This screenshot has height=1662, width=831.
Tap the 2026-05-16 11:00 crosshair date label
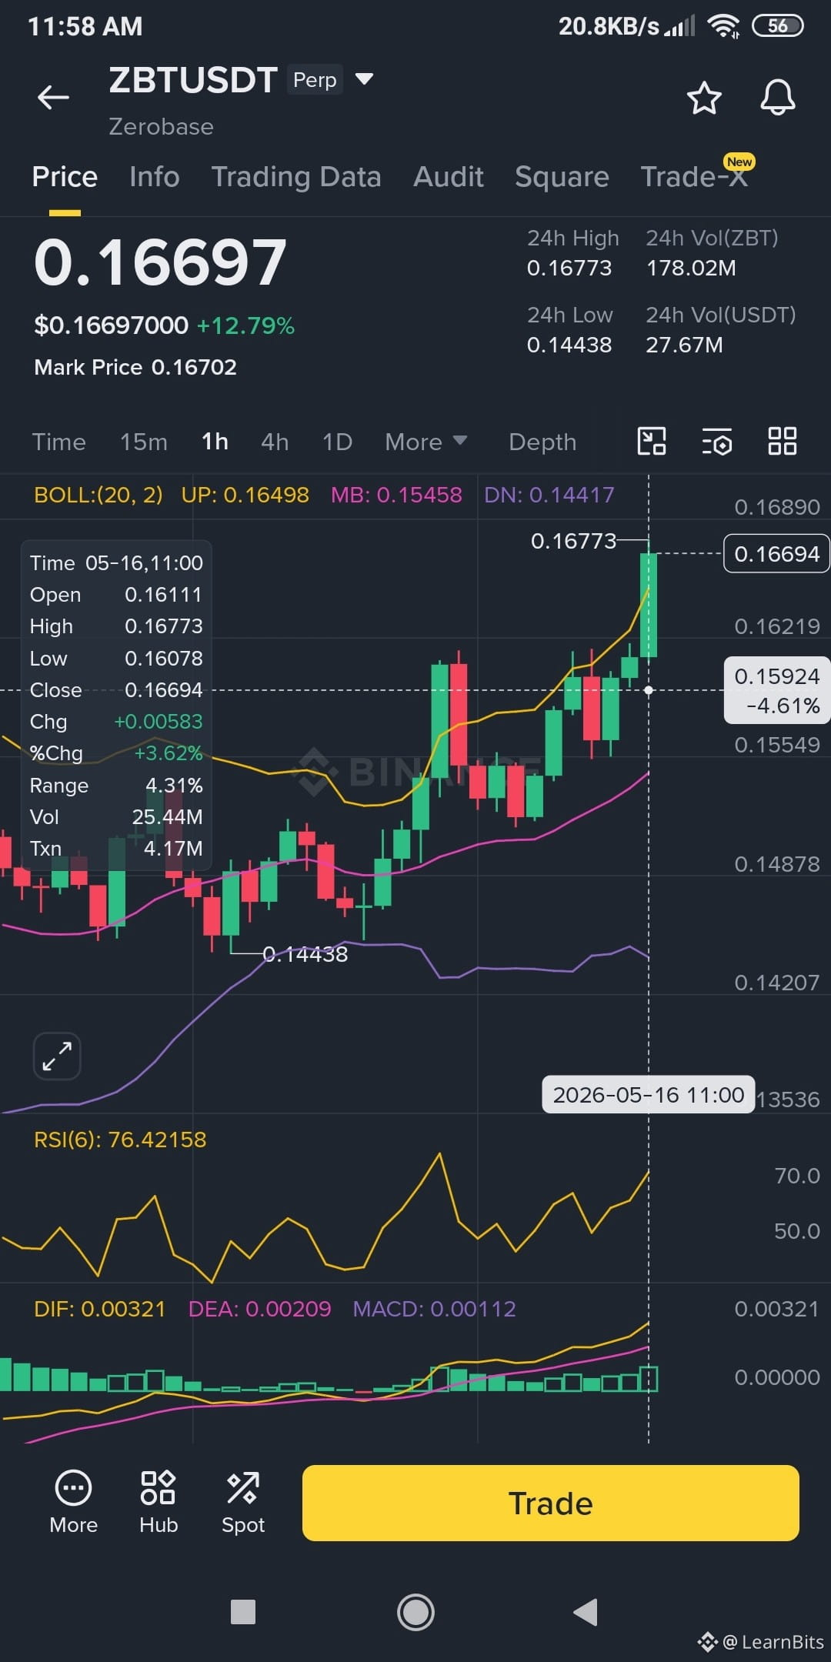(x=649, y=1094)
